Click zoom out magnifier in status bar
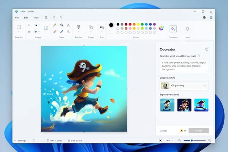The image size is (228, 152). (180, 141)
